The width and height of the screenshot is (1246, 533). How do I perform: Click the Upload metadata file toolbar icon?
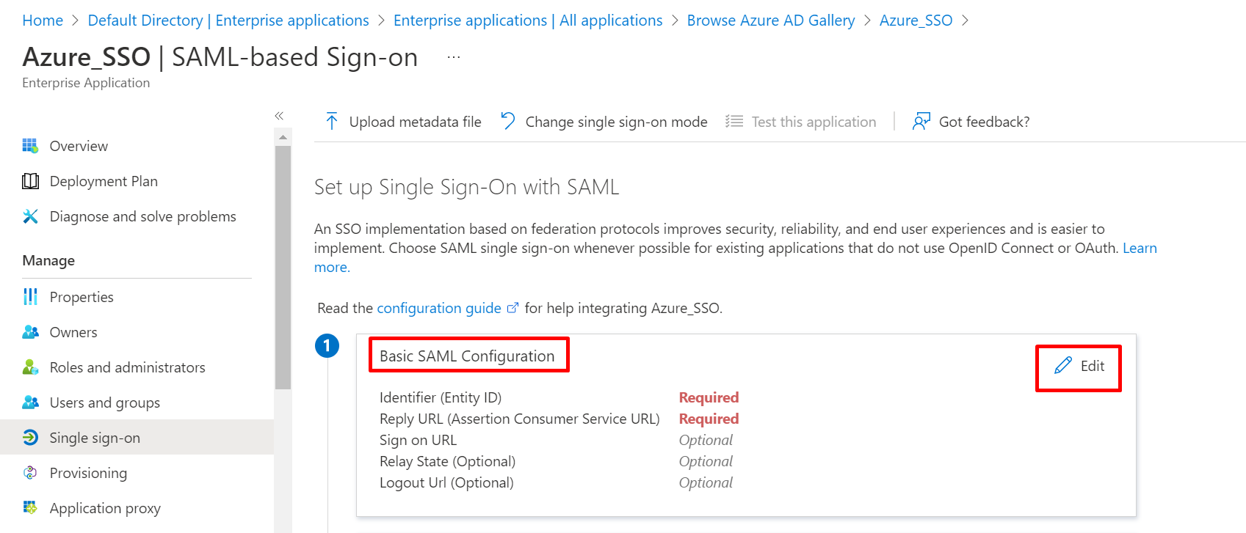pyautogui.click(x=332, y=121)
